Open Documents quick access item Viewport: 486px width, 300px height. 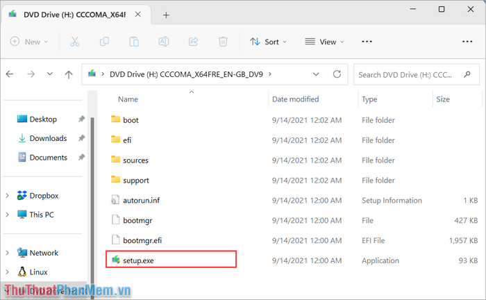point(49,157)
